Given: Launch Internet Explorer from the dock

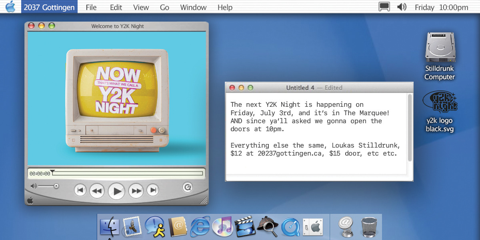Looking at the screenshot, I should 200,227.
